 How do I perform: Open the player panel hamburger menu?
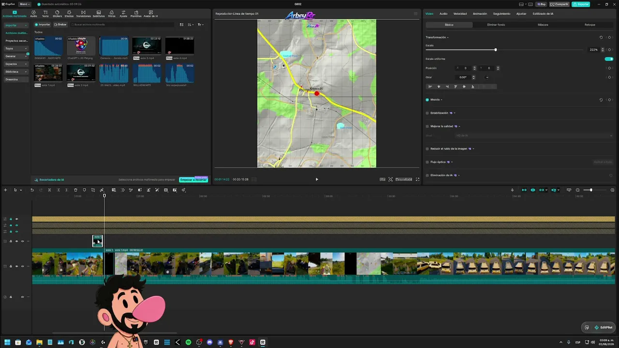415,14
